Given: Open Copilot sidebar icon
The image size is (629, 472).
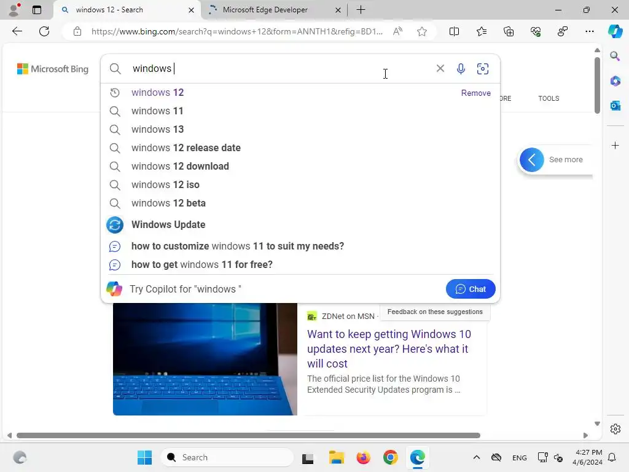Looking at the screenshot, I should pyautogui.click(x=615, y=31).
